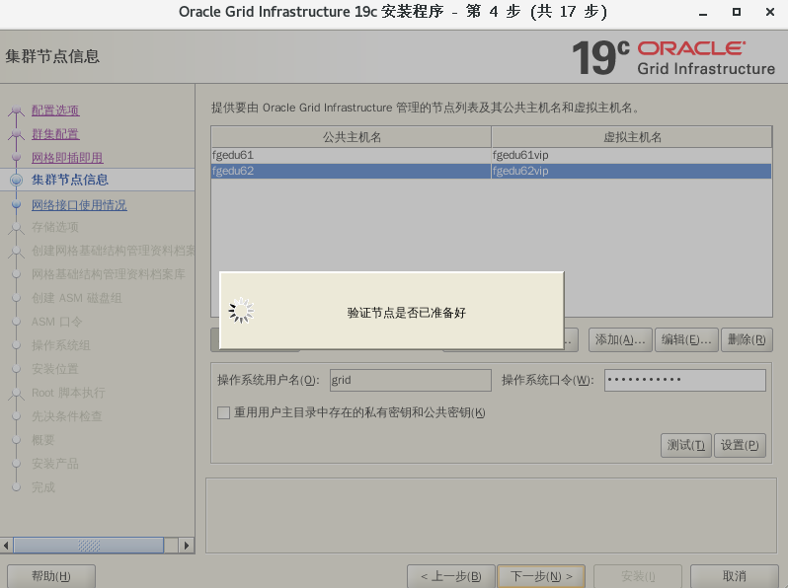Click the 创建 ASM 磁盘组 step
The width and height of the screenshot is (788, 588).
tap(76, 298)
